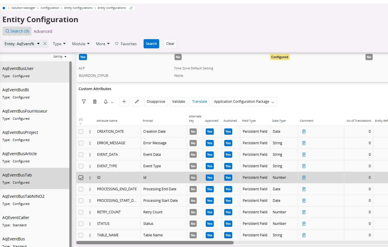Screen dimensions: 388x247
Task: Expand the Application Configuration Package dropdown
Action: 244,102
